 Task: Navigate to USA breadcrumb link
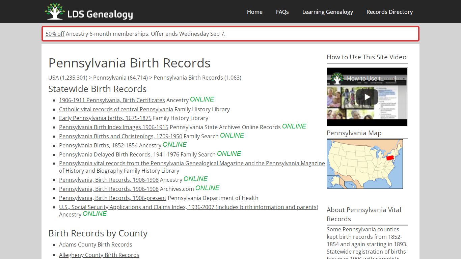pos(53,78)
